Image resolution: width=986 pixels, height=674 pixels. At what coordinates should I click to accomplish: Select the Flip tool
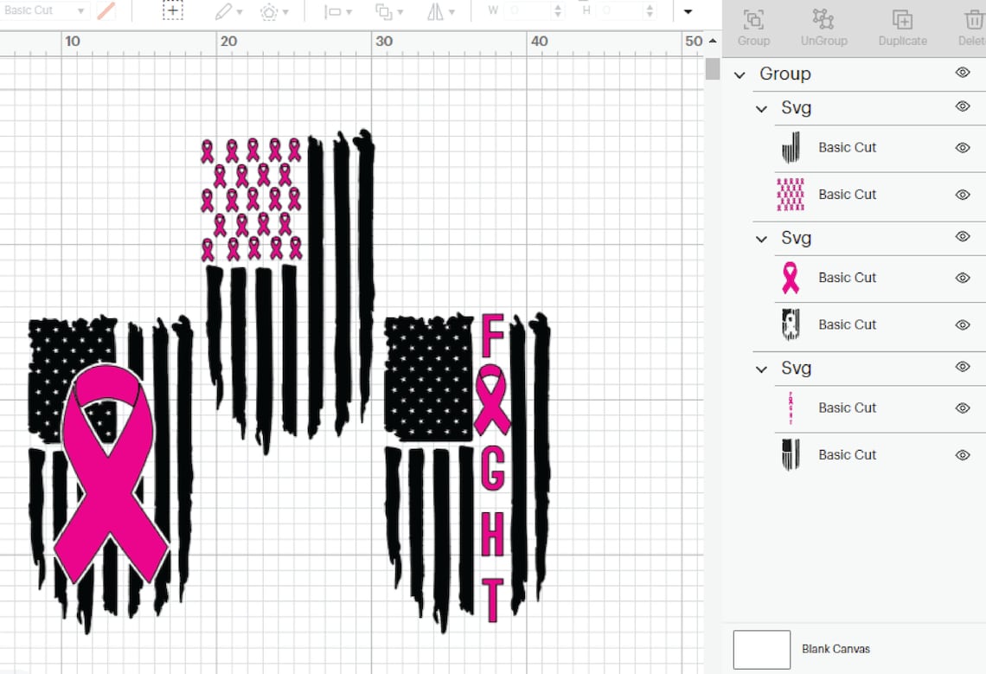click(x=437, y=11)
